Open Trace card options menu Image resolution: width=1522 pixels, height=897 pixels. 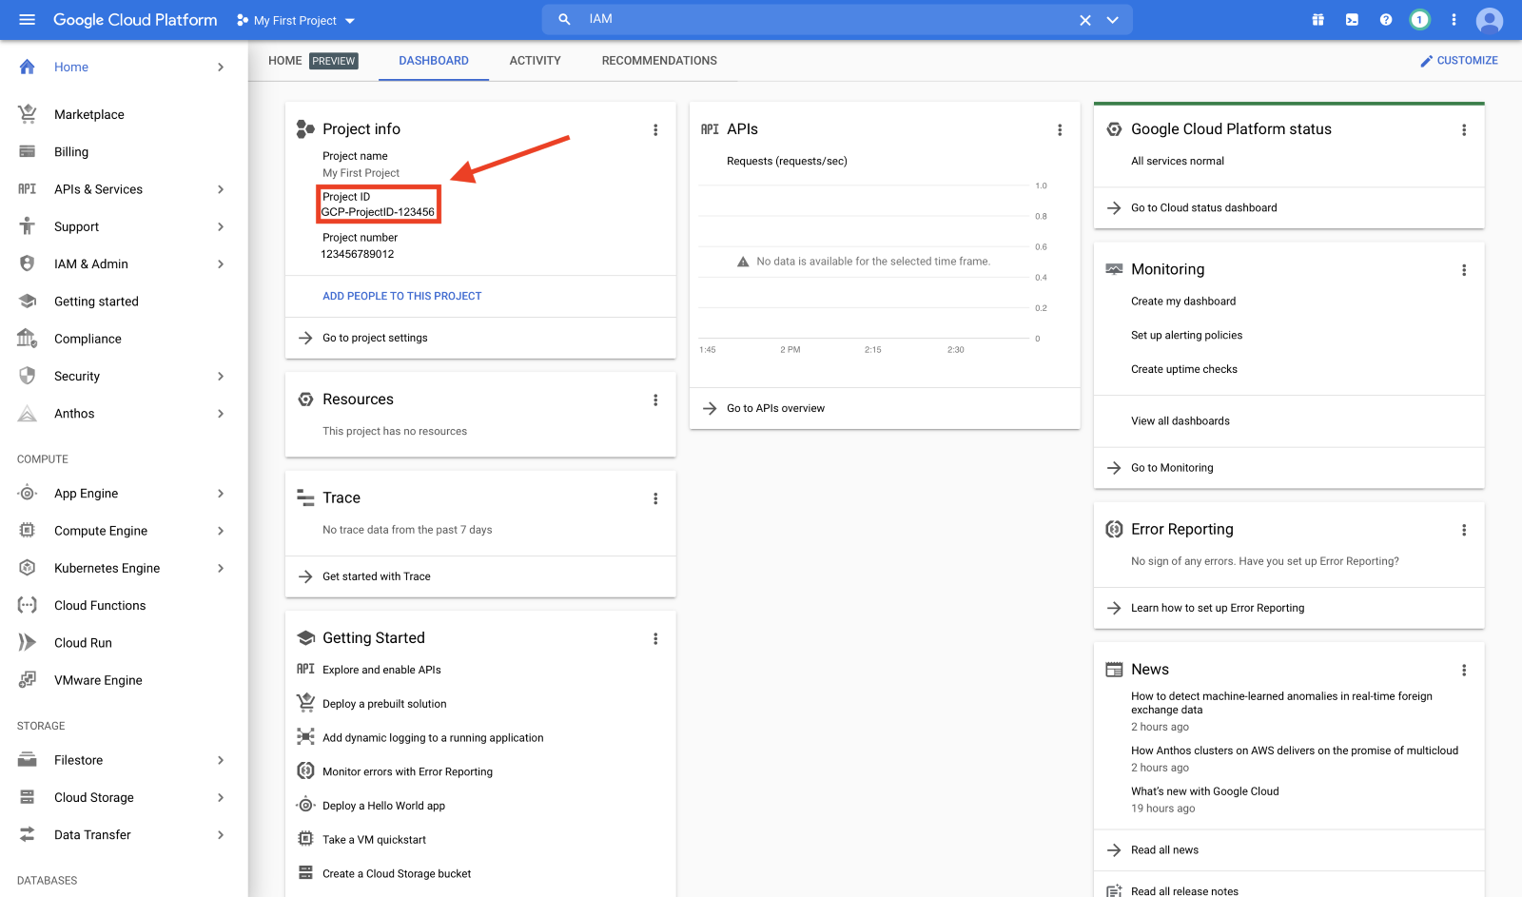pyautogui.click(x=655, y=498)
